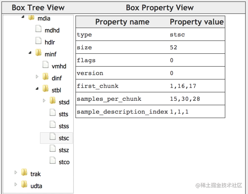Select the mdhd box label

[52, 30]
